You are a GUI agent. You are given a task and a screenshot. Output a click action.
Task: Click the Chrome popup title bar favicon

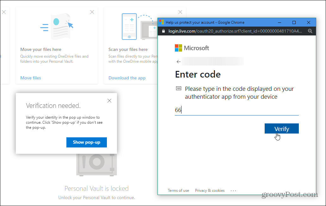click(x=162, y=22)
